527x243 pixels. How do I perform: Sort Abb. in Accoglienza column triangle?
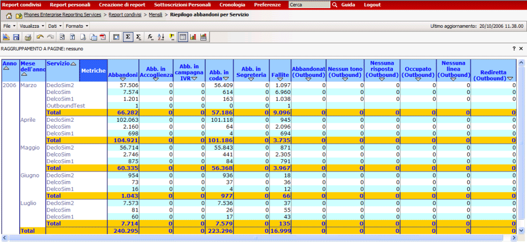(x=156, y=79)
